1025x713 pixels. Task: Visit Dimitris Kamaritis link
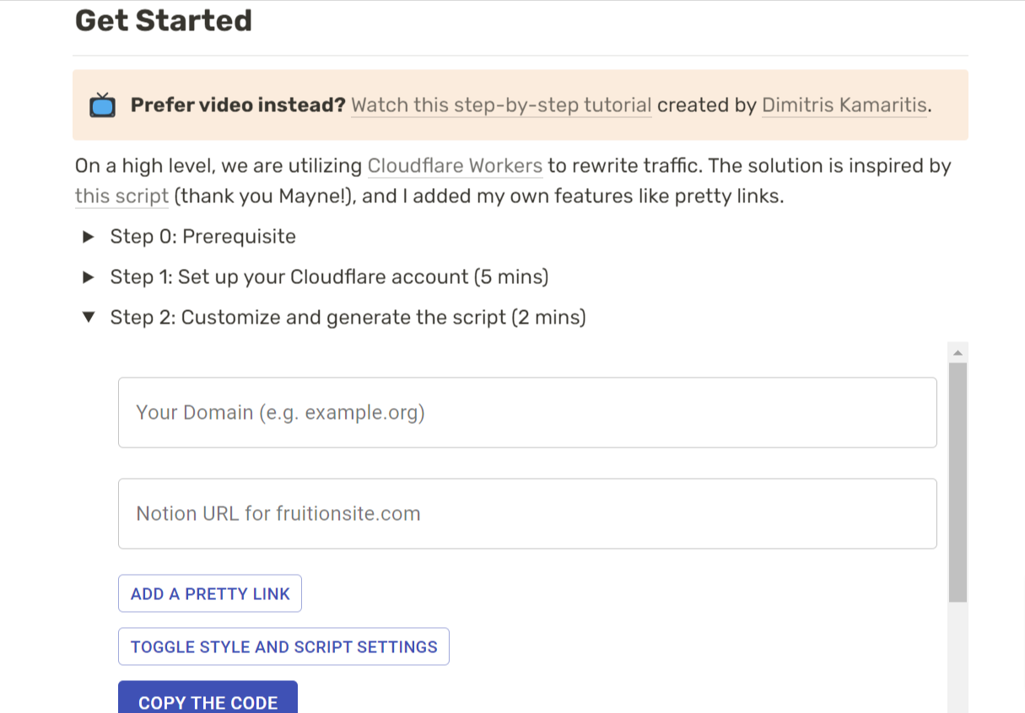844,105
